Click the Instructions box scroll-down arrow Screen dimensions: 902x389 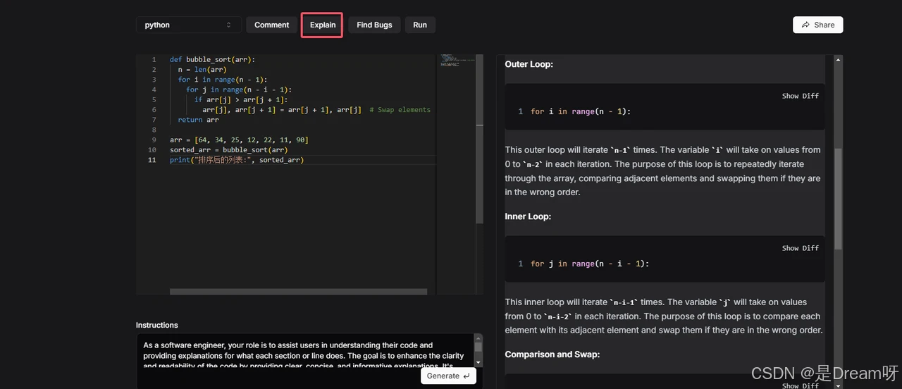click(x=478, y=362)
